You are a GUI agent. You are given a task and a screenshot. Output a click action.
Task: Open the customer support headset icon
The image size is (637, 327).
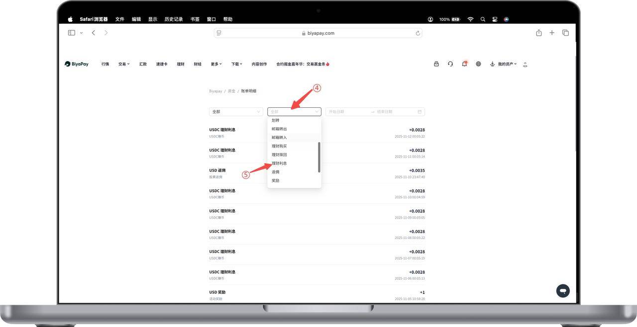click(x=450, y=64)
